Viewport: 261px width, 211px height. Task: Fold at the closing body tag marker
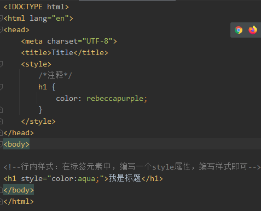[x=1, y=190]
